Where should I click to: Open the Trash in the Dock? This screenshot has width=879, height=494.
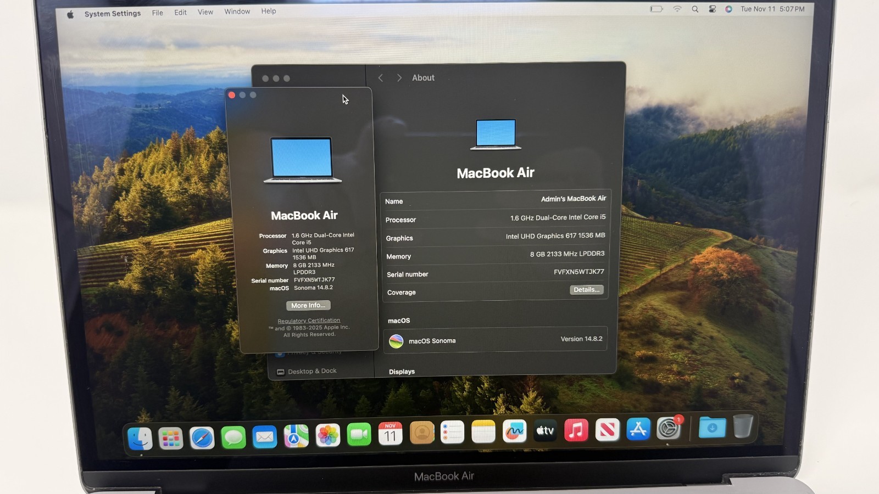[743, 426]
